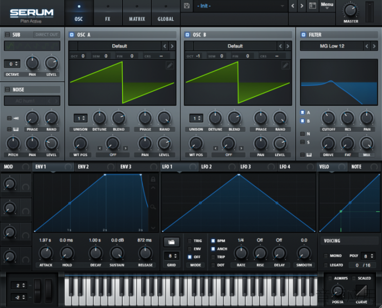Click OSC A warp mode right arrow
Viewport: 382px width, 308px height.
[126, 148]
